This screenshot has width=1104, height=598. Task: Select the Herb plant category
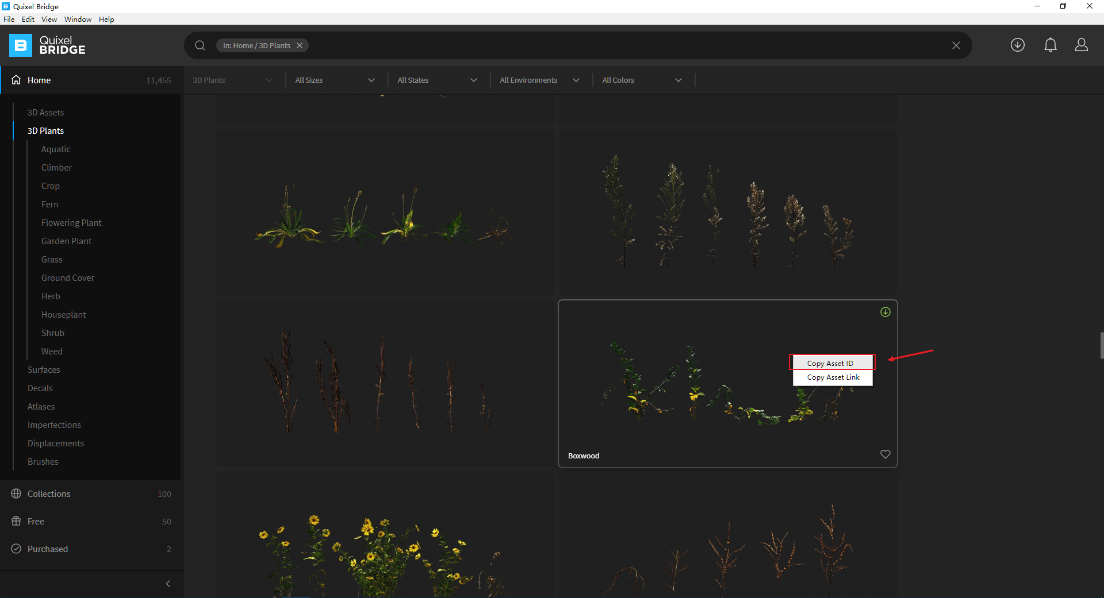pos(51,296)
